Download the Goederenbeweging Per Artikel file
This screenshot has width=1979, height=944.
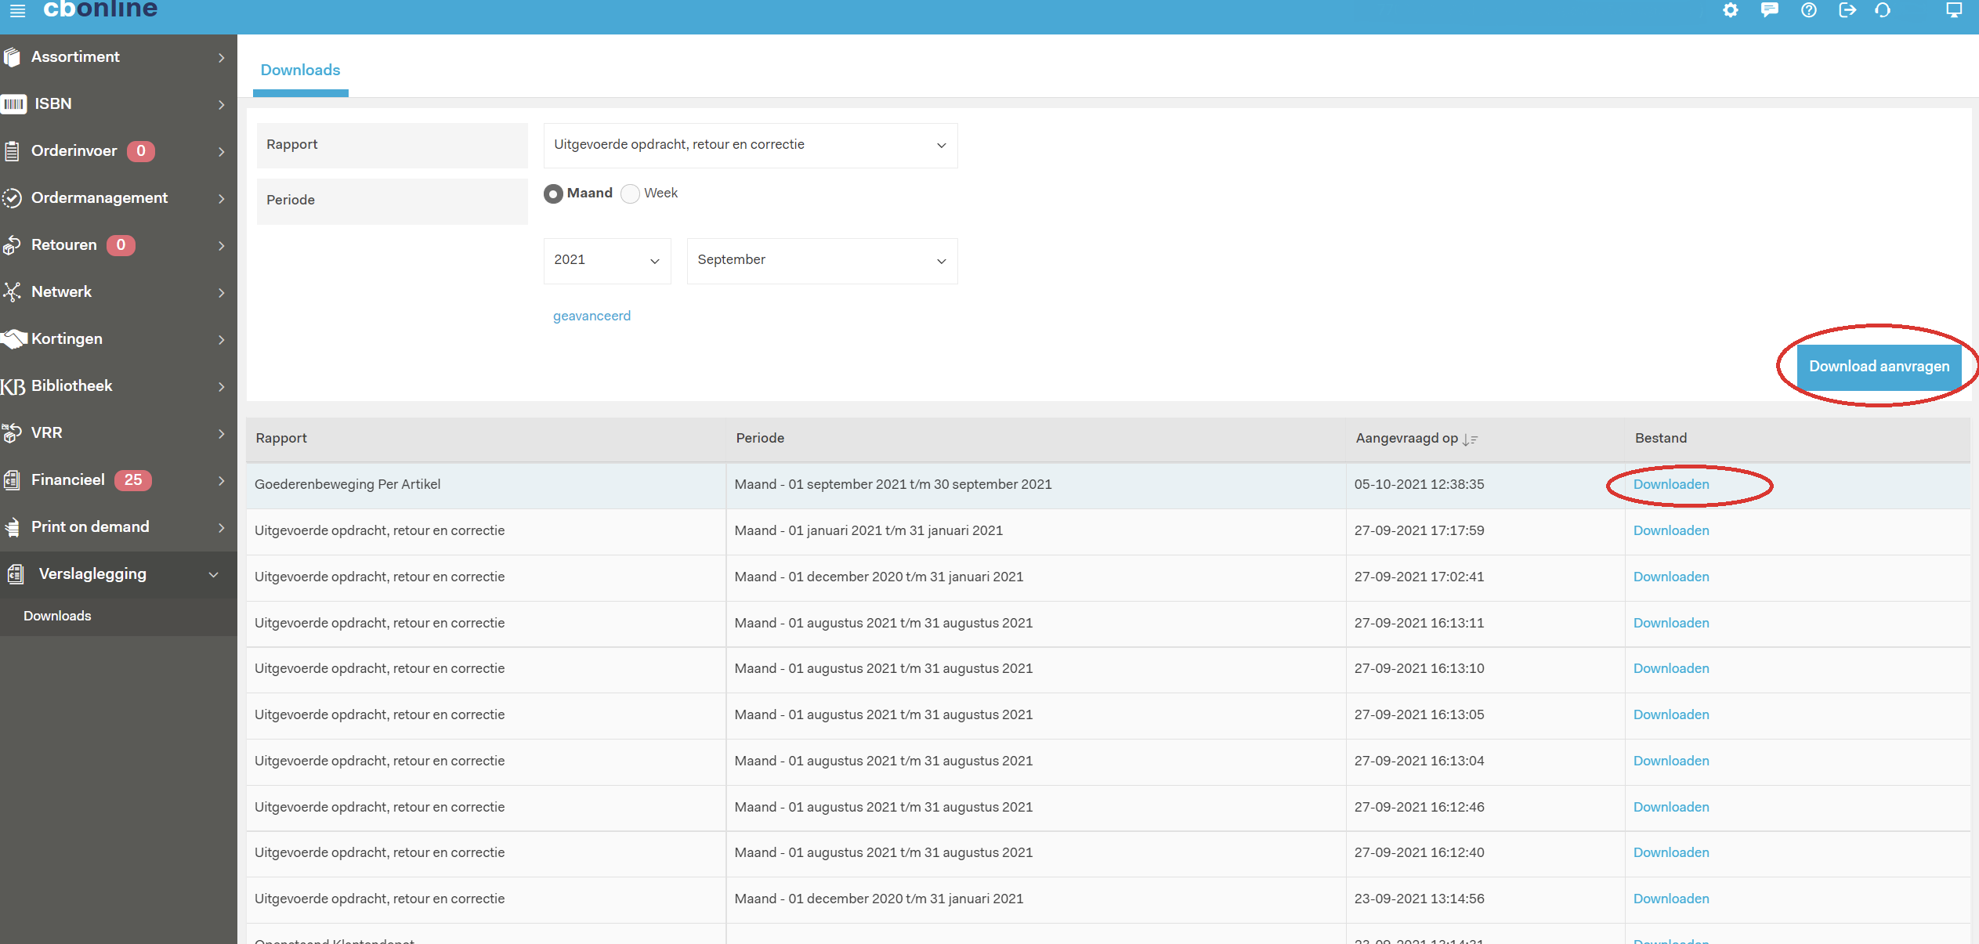point(1670,485)
